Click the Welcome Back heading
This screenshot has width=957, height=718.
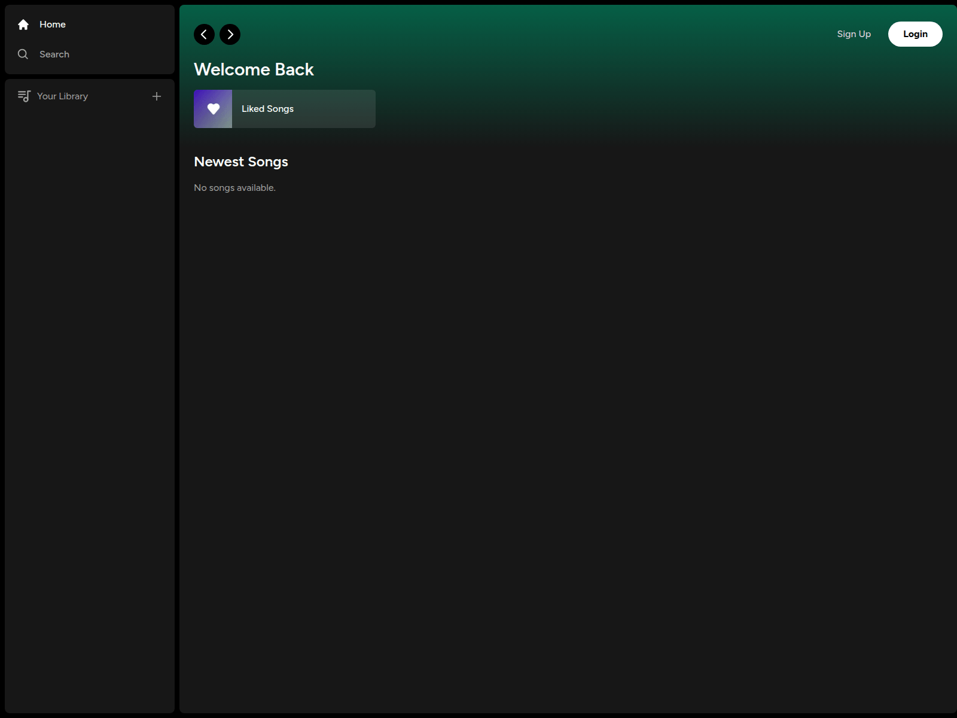254,69
